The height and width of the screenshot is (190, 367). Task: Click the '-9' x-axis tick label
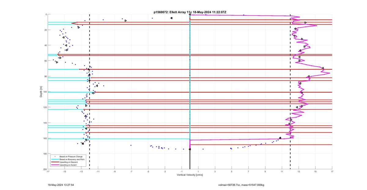pyautogui.click(x=115, y=172)
